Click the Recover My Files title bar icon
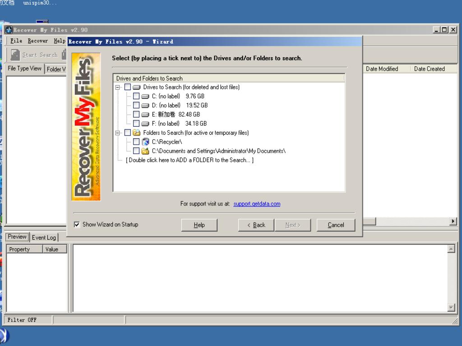 pos(9,30)
